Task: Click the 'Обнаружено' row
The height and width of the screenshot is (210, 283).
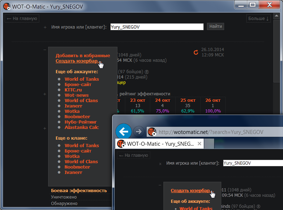Action: coord(64,204)
